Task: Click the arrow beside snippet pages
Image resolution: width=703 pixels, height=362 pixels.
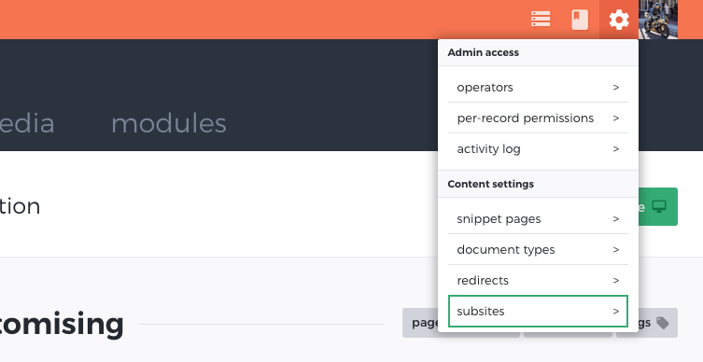Action: (x=616, y=219)
